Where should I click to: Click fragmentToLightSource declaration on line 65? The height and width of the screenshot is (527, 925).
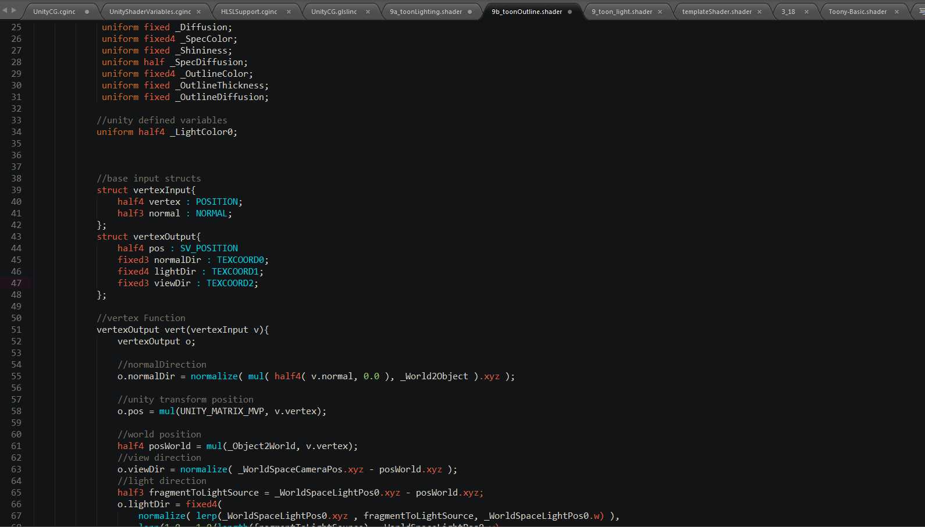[204, 493]
